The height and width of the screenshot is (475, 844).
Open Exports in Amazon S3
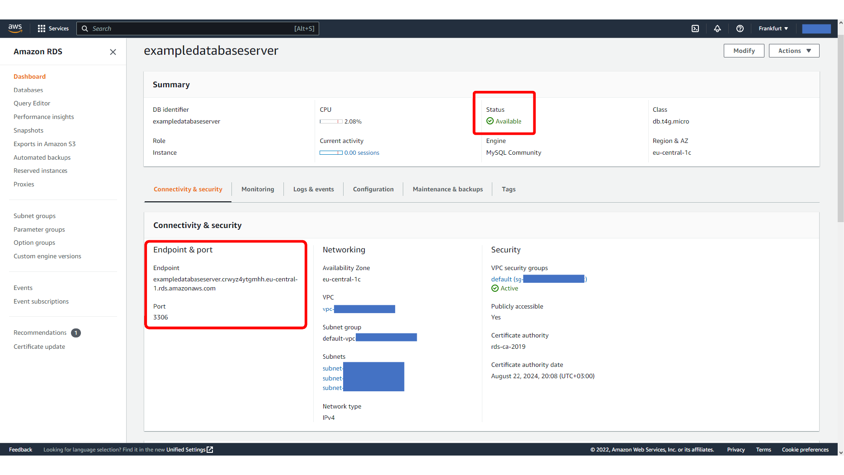point(44,144)
